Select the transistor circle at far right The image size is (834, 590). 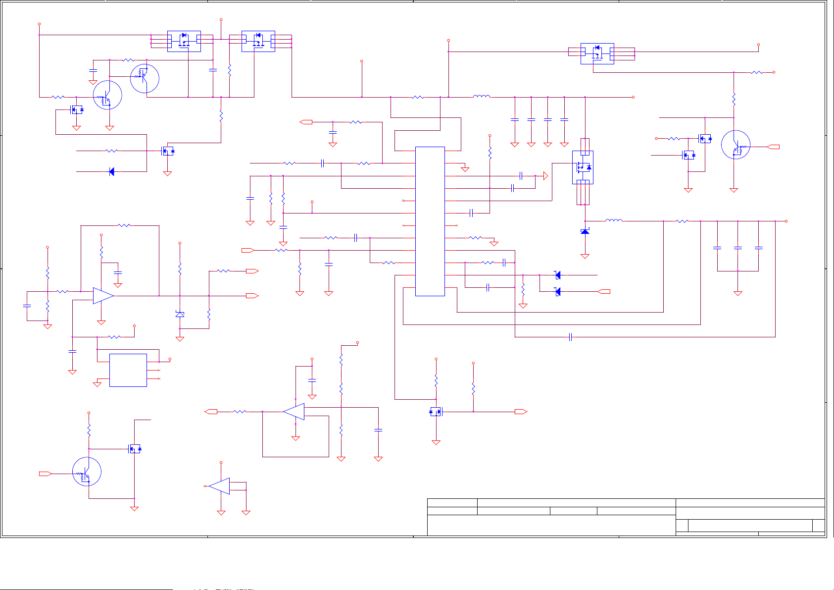[736, 145]
